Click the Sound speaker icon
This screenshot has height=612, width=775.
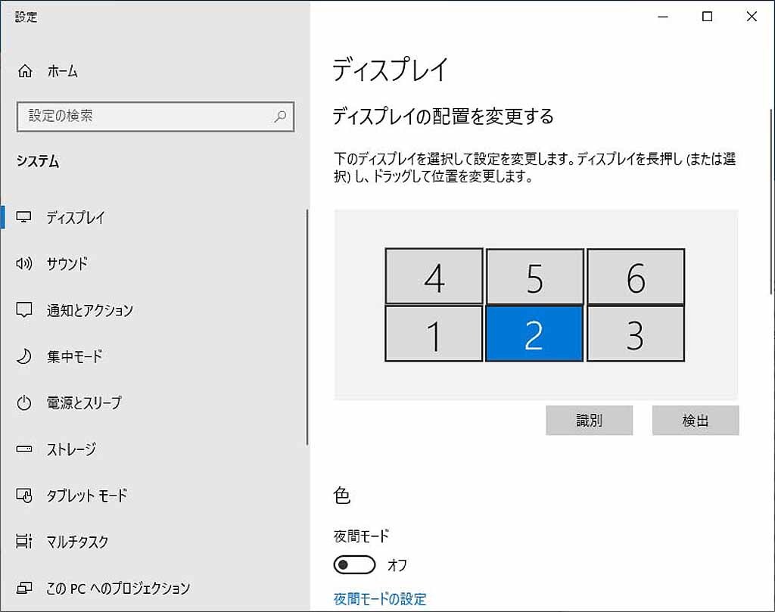point(23,263)
